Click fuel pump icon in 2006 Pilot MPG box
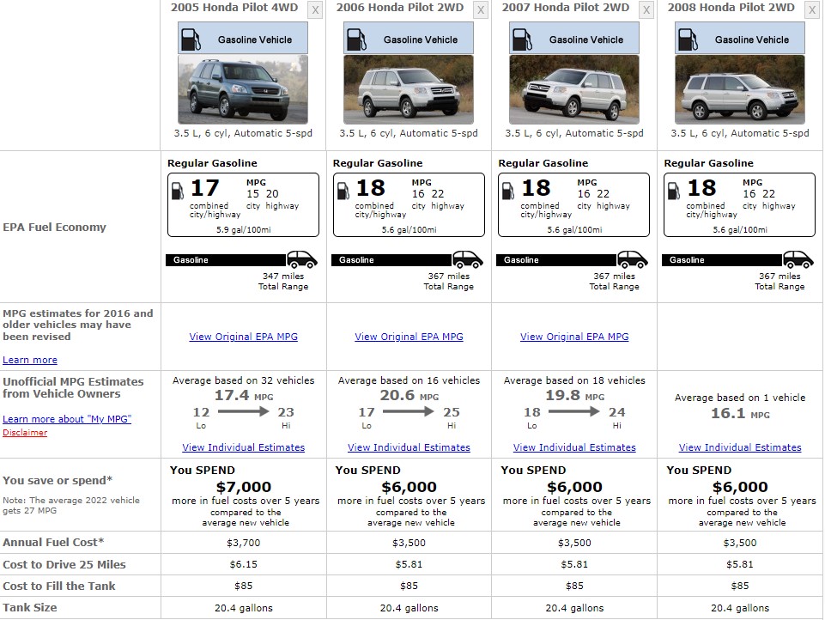The width and height of the screenshot is (825, 620). coord(343,191)
